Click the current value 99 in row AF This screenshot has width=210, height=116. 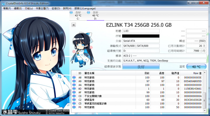pyautogui.click(x=148, y=92)
